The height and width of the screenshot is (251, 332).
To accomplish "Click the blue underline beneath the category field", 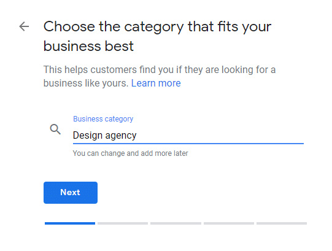I will (188, 144).
